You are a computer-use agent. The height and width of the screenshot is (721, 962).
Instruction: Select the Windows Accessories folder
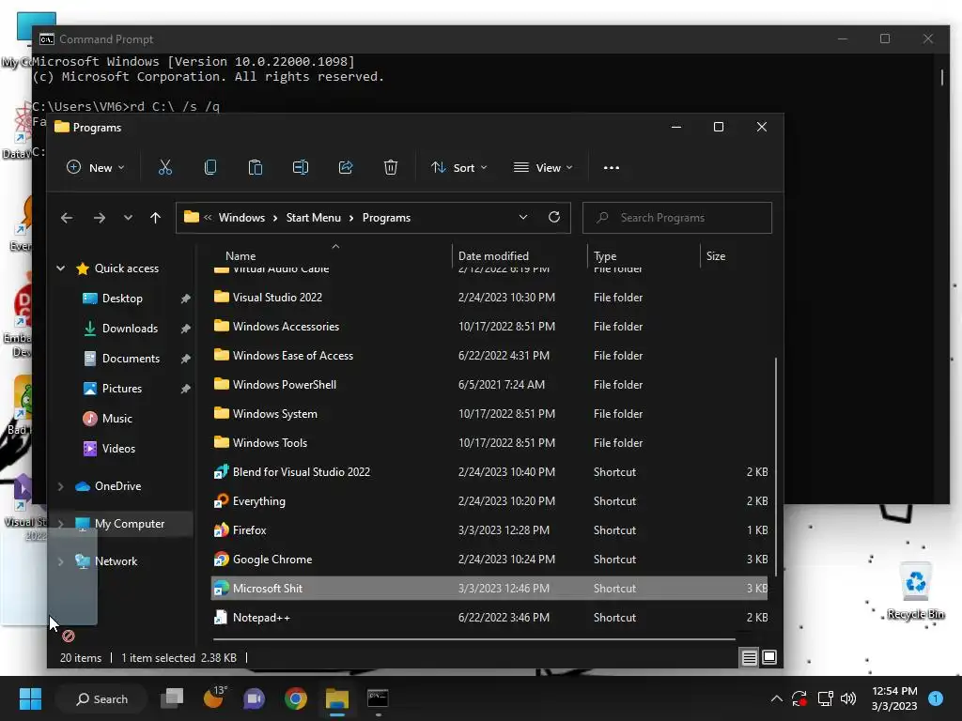(489, 327)
